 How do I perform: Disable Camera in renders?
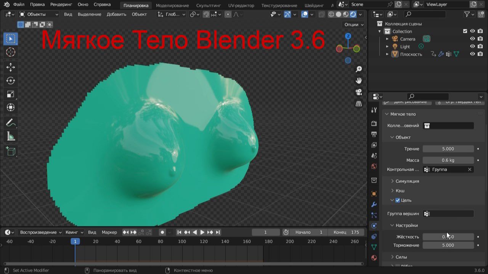tap(480, 39)
